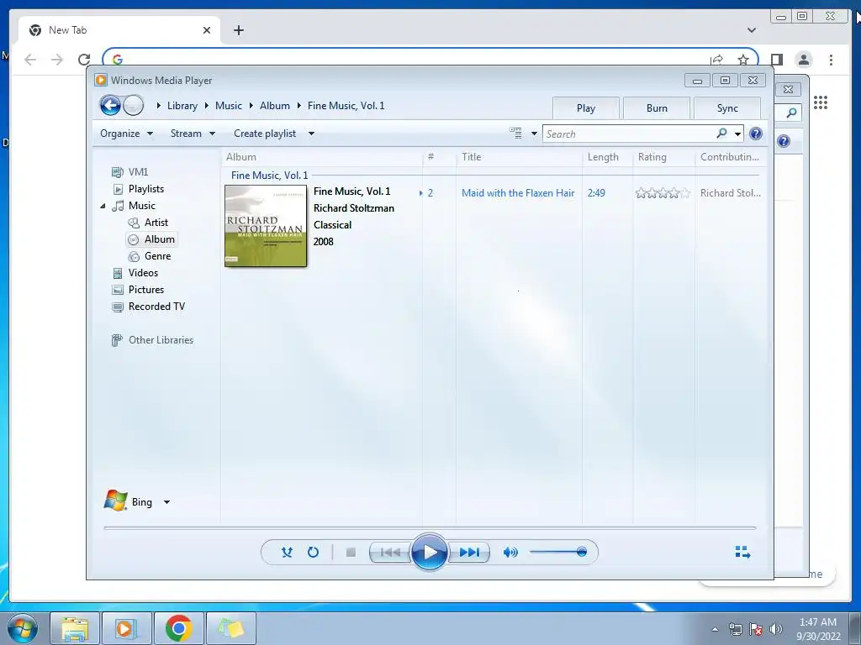
Task: Toggle repeat mode in playback controls
Action: click(x=313, y=552)
